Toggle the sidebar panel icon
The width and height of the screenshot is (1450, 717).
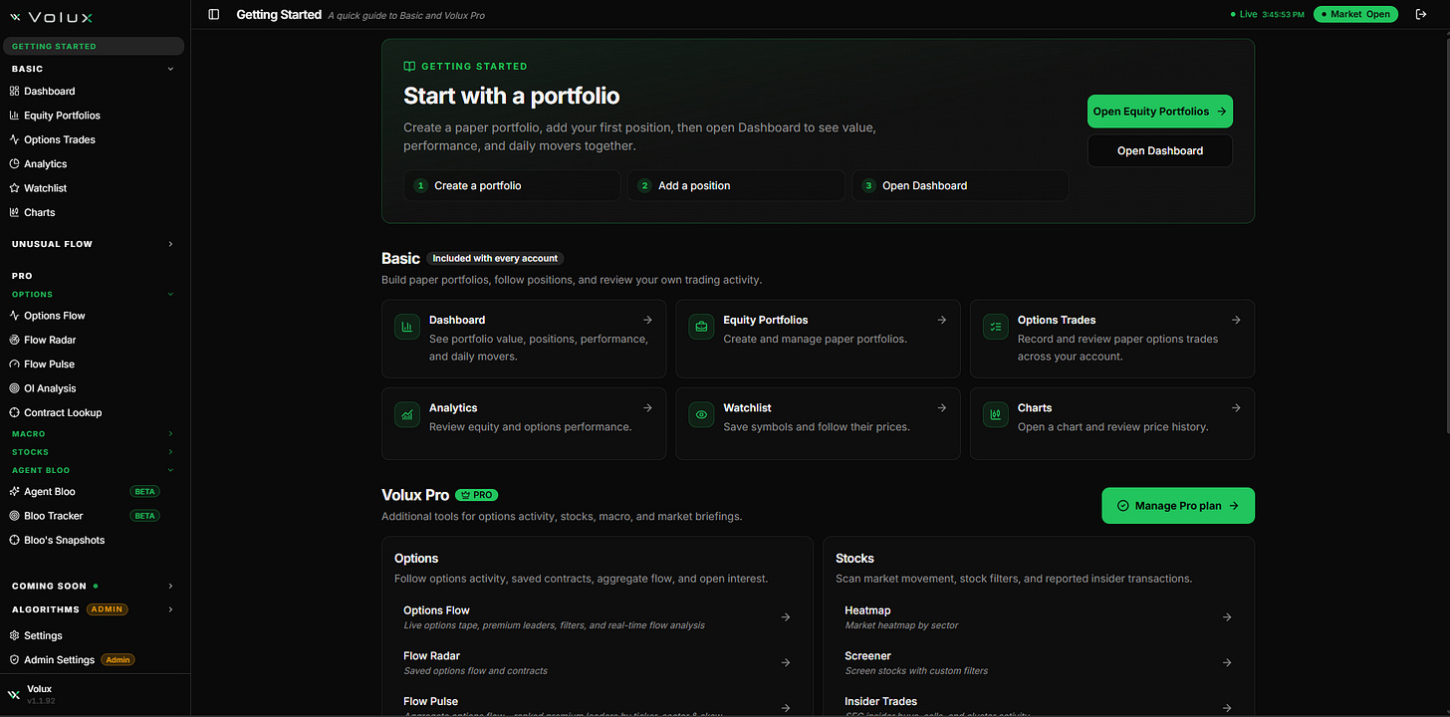coord(214,14)
